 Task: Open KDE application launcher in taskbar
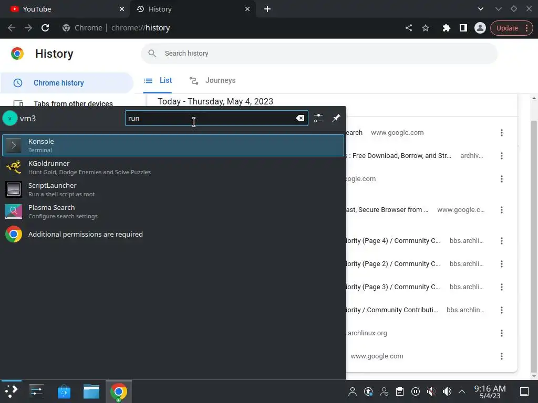[12, 391]
